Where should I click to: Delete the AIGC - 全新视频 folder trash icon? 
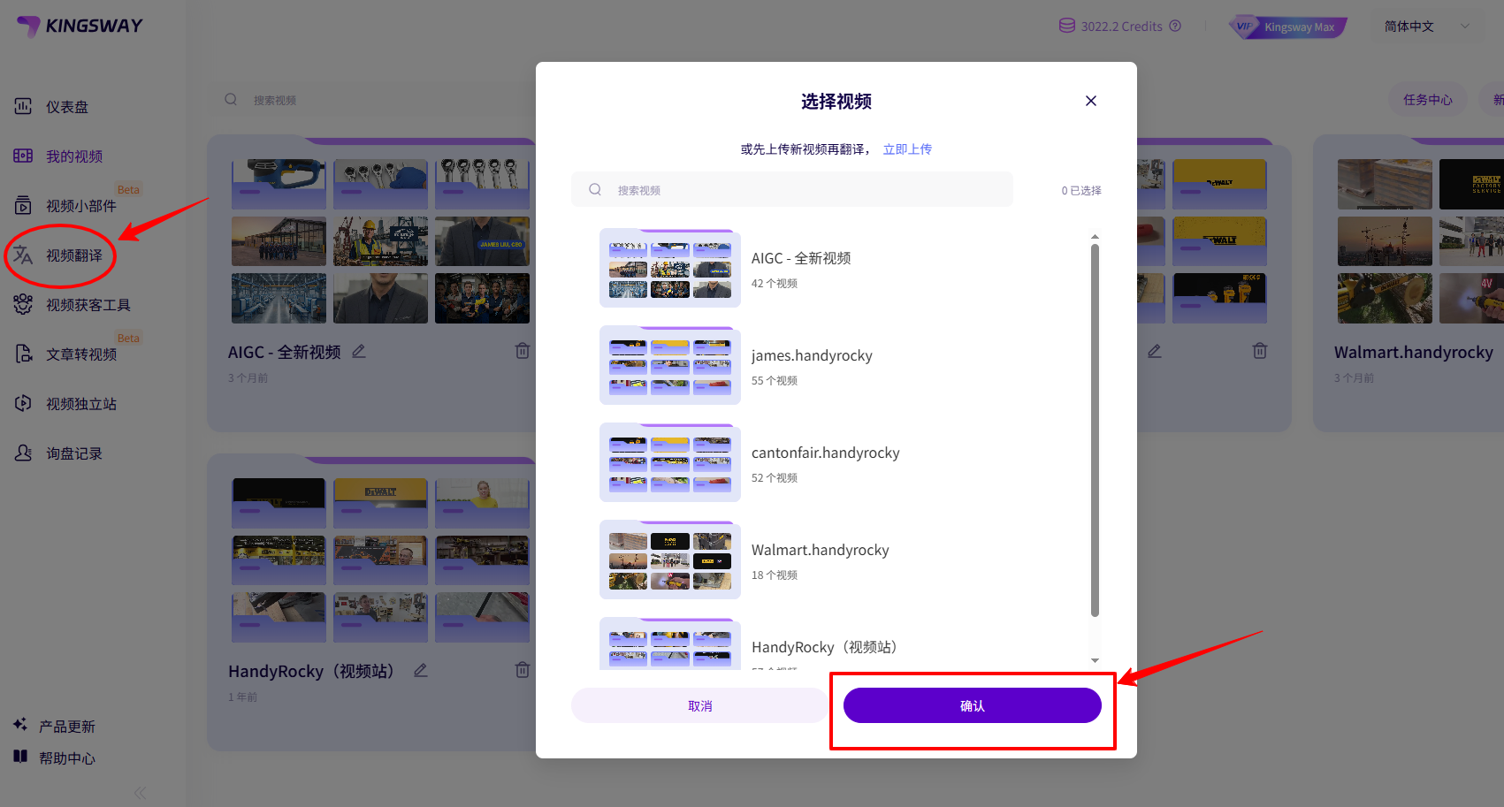click(x=523, y=352)
